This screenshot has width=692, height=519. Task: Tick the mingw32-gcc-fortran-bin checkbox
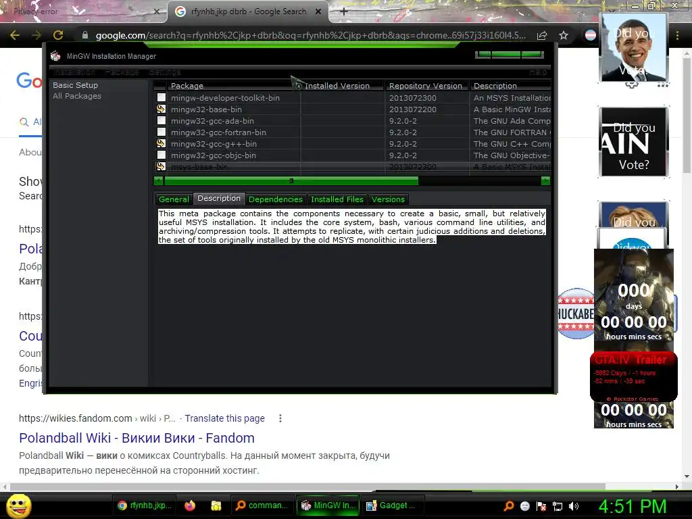(x=162, y=132)
